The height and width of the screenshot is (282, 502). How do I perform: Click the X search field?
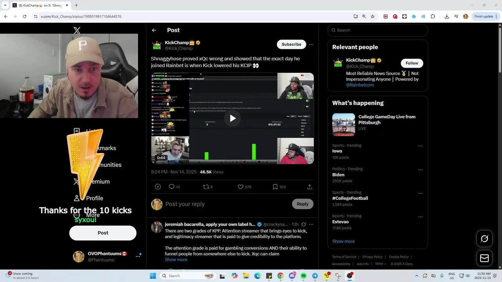(378, 30)
